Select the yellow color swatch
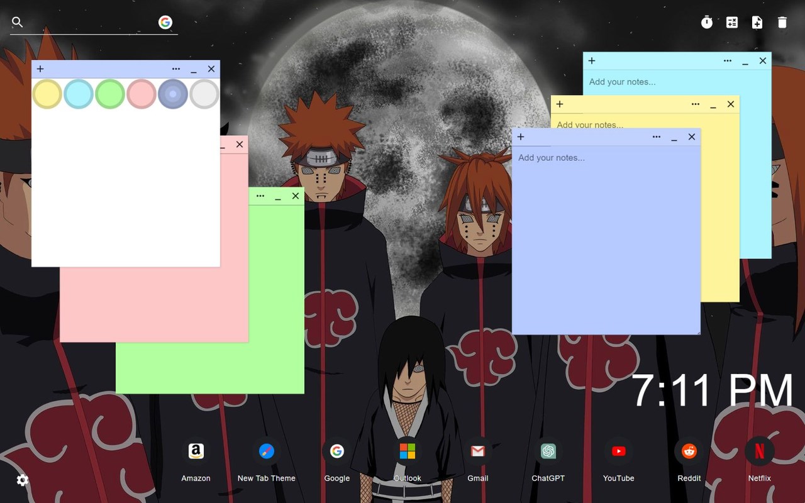 pos(47,94)
